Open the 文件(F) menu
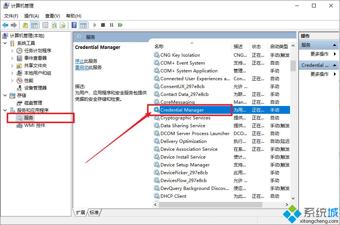This screenshot has width=340, height=225. (11, 16)
